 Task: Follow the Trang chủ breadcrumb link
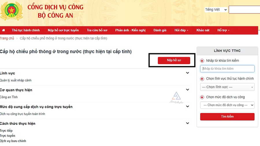coord(7,38)
